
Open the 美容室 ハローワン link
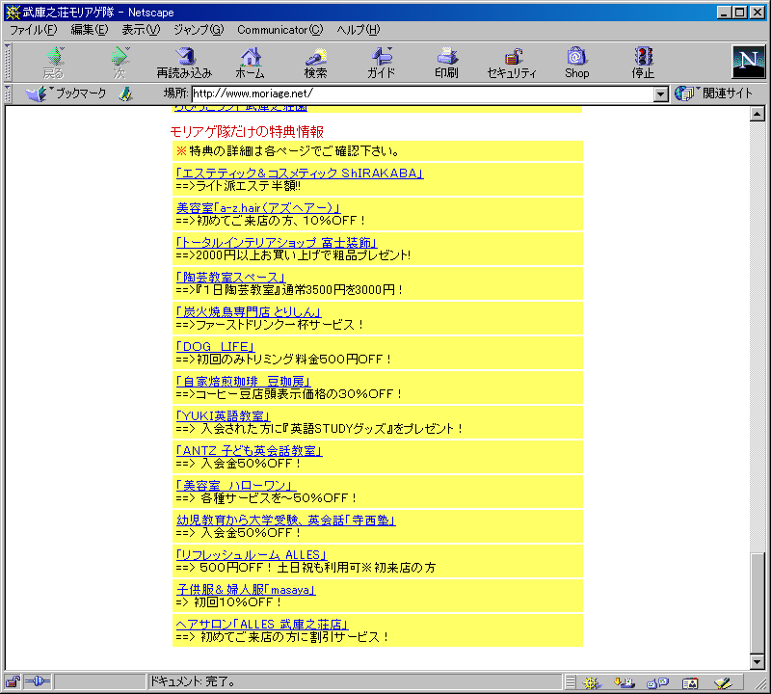coord(236,486)
